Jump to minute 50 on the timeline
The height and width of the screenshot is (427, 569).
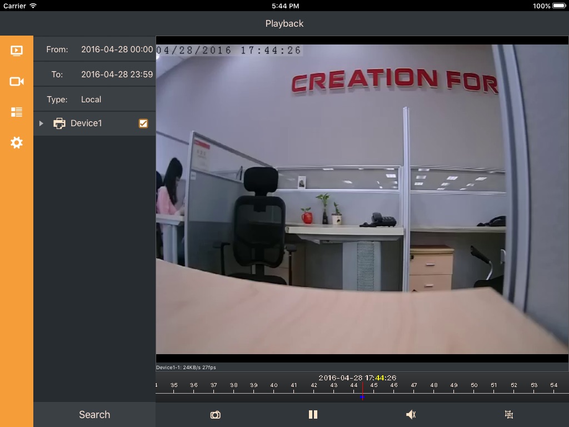point(474,385)
